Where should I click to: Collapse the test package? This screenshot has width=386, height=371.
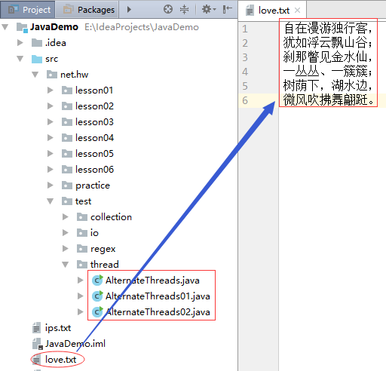click(51, 201)
